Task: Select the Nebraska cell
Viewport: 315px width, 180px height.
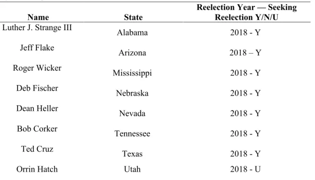Action: (x=132, y=93)
